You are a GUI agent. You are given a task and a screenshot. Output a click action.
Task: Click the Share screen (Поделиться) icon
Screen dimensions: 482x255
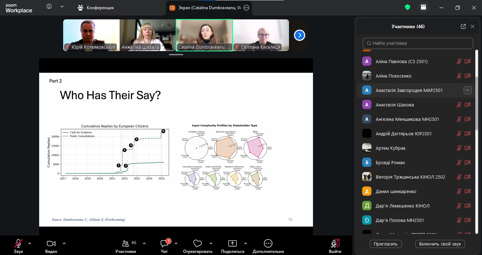(x=232, y=243)
